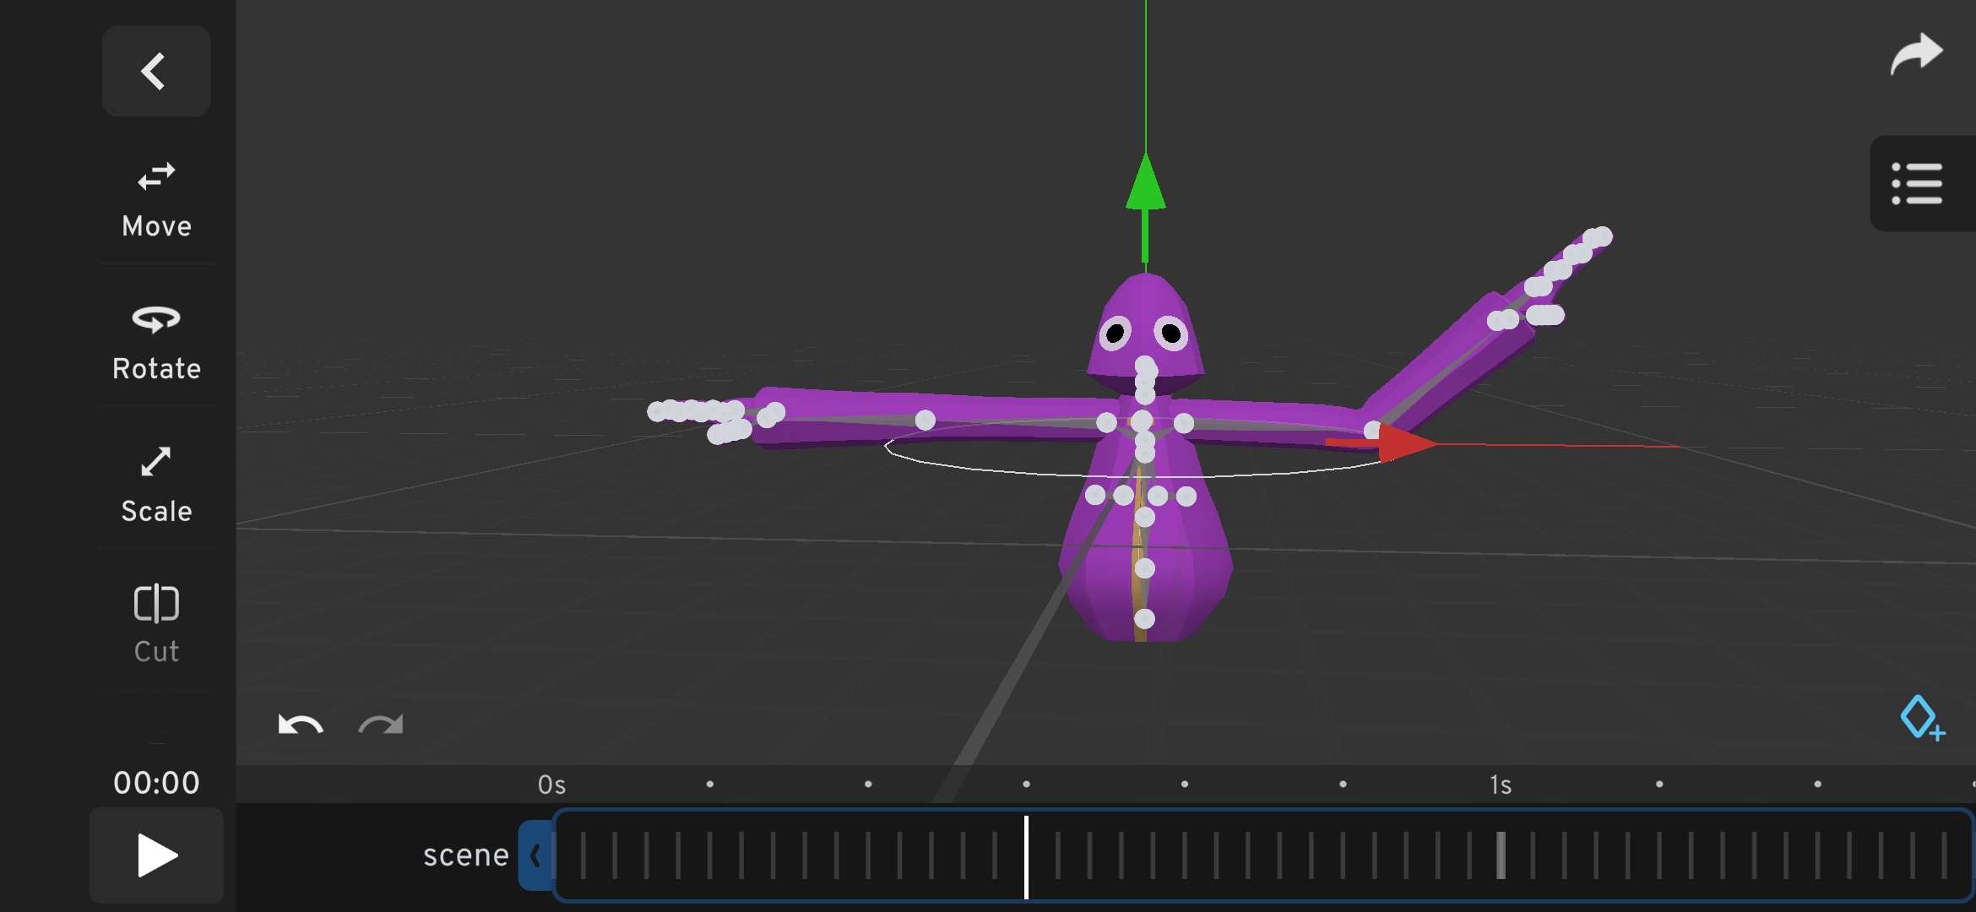Click the 'scene' track label

pyautogui.click(x=465, y=855)
